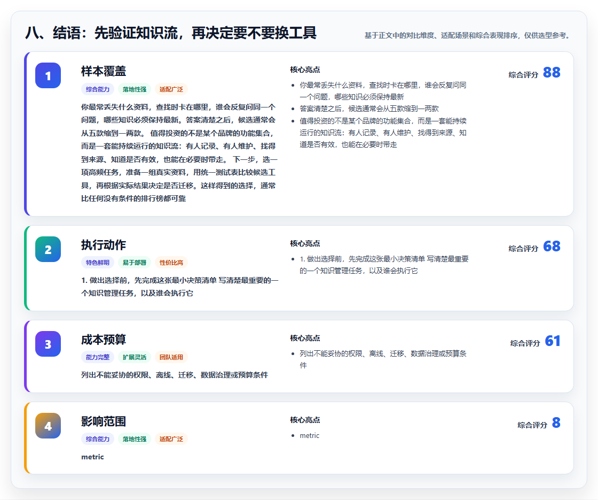Click the 易于部署 tag
This screenshot has width=598, height=500.
point(134,263)
